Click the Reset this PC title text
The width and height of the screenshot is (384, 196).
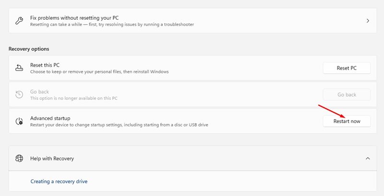pos(45,65)
